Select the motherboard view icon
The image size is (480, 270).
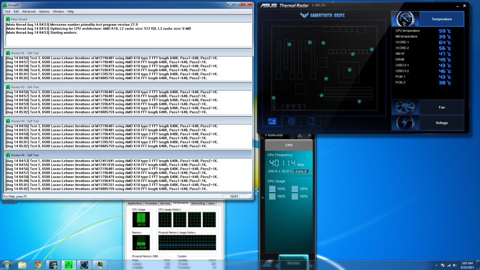click(273, 121)
